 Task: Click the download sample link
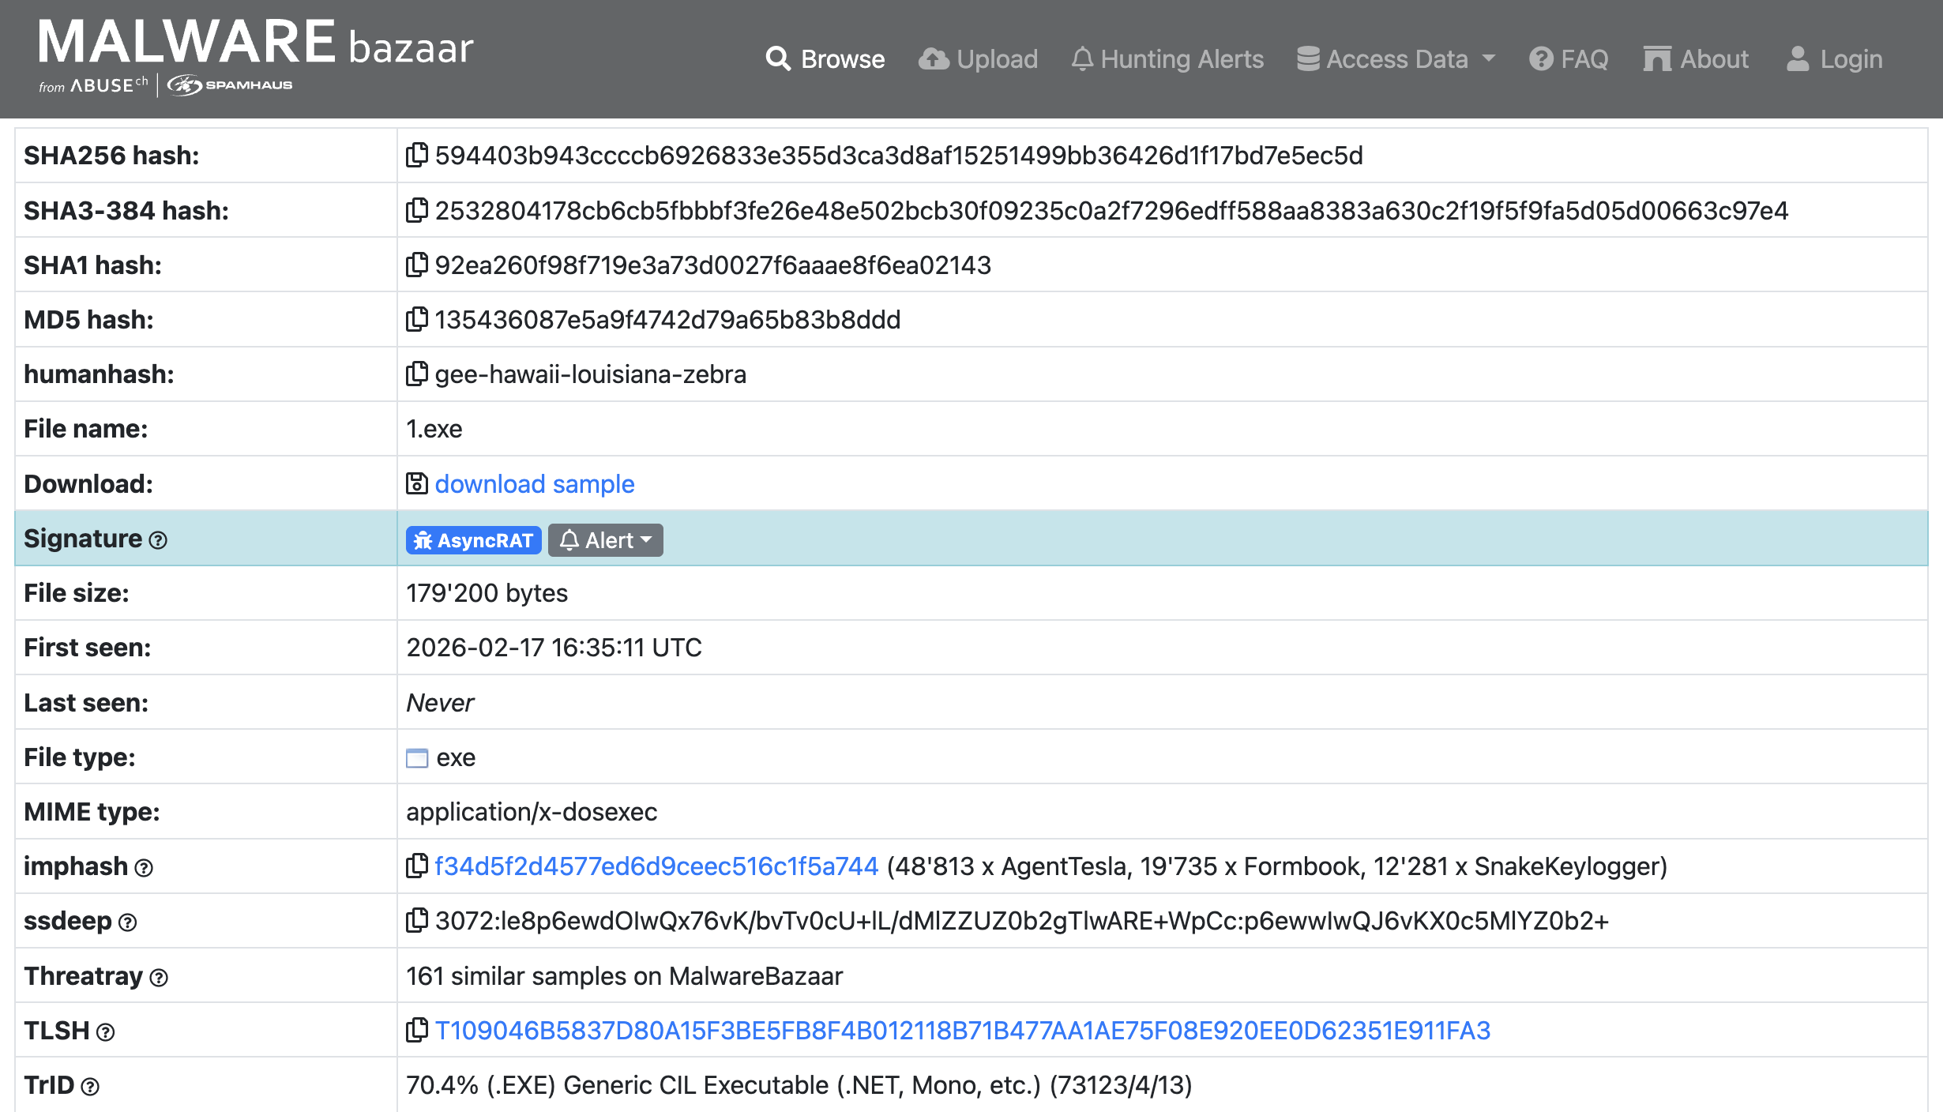(x=535, y=483)
